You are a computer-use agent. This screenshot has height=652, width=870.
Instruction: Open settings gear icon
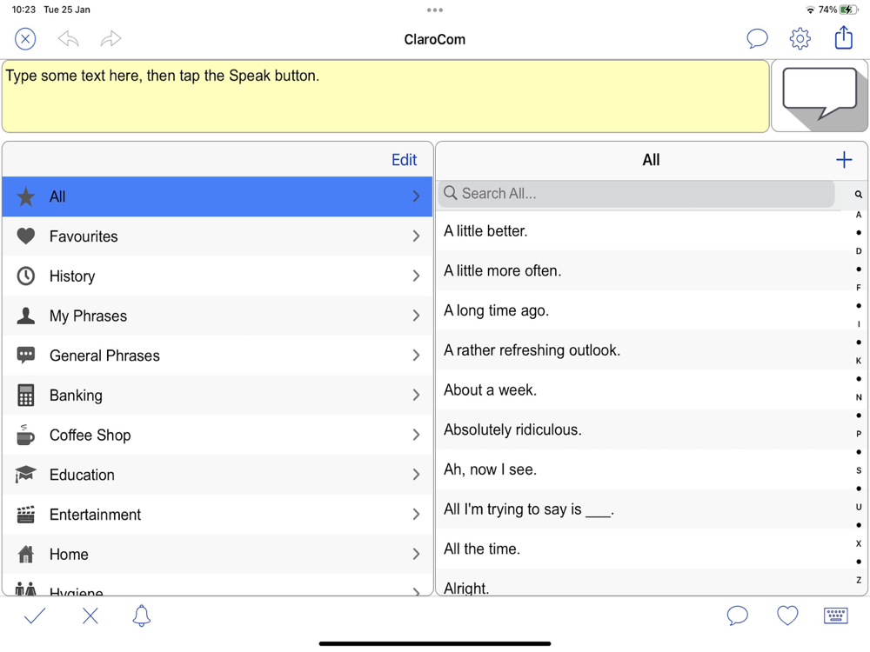pos(800,38)
